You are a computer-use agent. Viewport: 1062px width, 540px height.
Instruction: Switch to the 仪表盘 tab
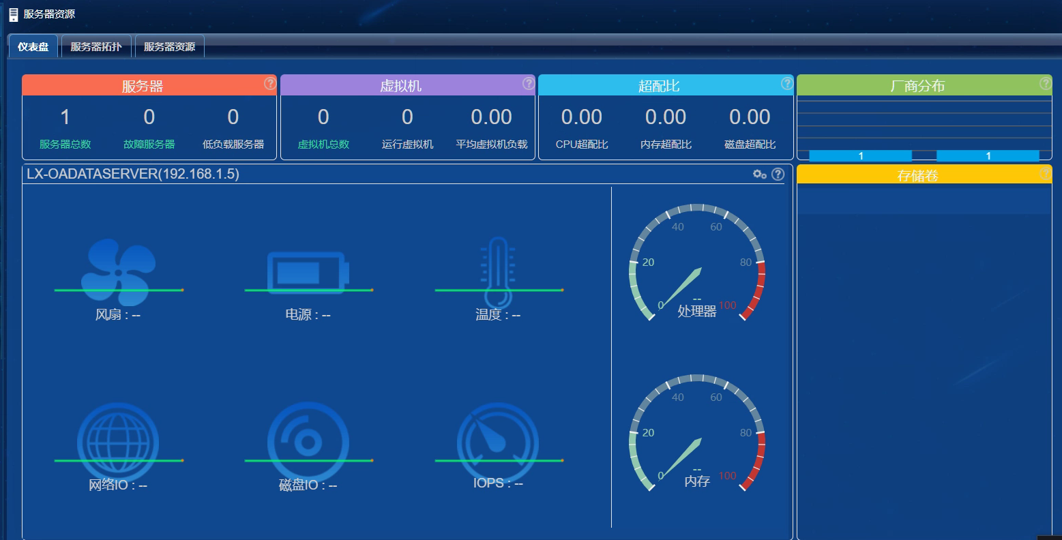click(x=33, y=47)
